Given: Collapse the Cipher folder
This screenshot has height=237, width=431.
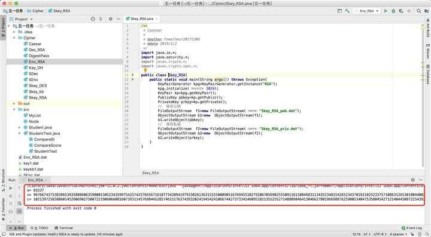Looking at the screenshot, I should tap(14, 38).
